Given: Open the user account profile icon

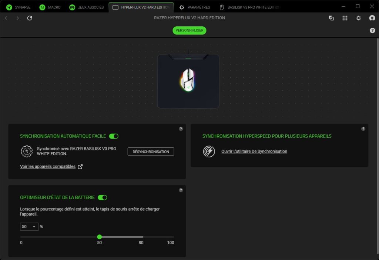Looking at the screenshot, I should click(372, 18).
